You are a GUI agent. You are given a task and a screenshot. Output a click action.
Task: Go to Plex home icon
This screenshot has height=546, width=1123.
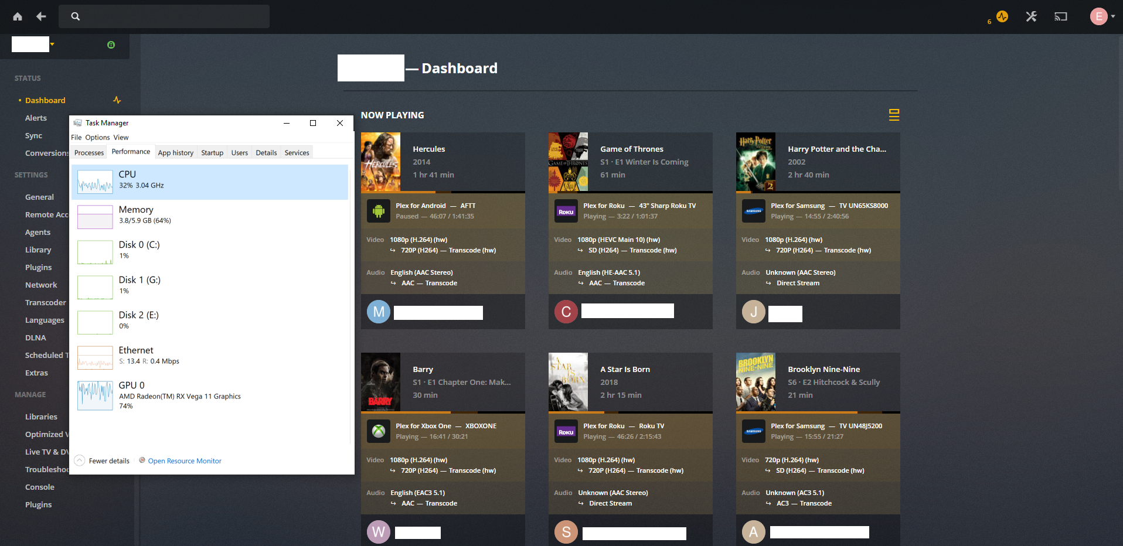[x=18, y=16]
